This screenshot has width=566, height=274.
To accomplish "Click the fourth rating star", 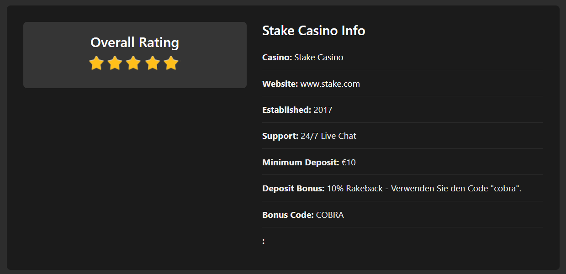I will click(152, 63).
